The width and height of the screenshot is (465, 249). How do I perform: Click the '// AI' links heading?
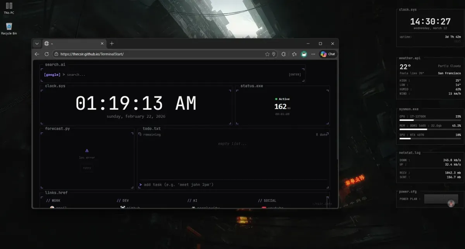pyautogui.click(x=192, y=201)
